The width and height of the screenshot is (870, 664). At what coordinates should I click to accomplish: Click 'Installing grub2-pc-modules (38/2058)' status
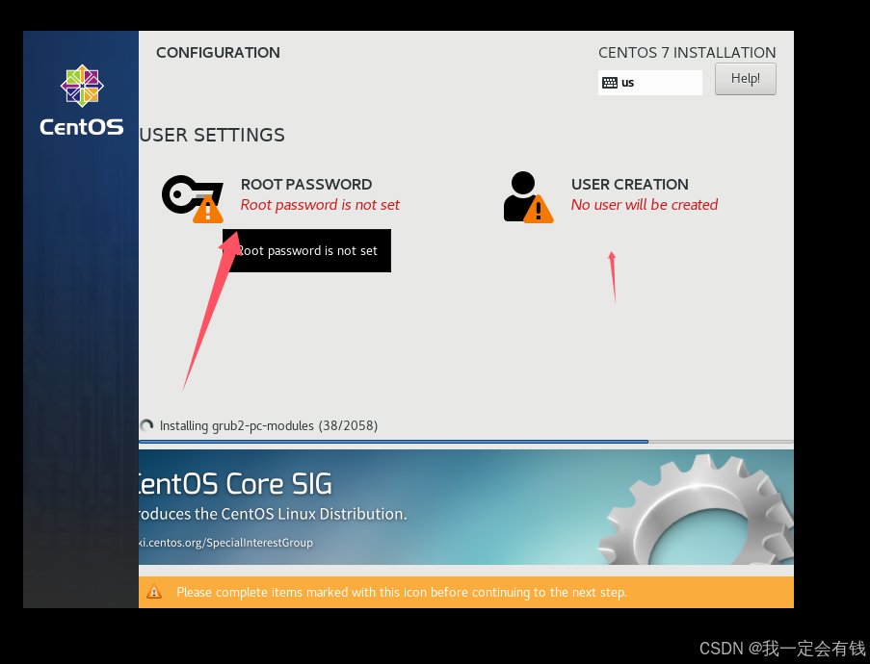[x=269, y=425]
